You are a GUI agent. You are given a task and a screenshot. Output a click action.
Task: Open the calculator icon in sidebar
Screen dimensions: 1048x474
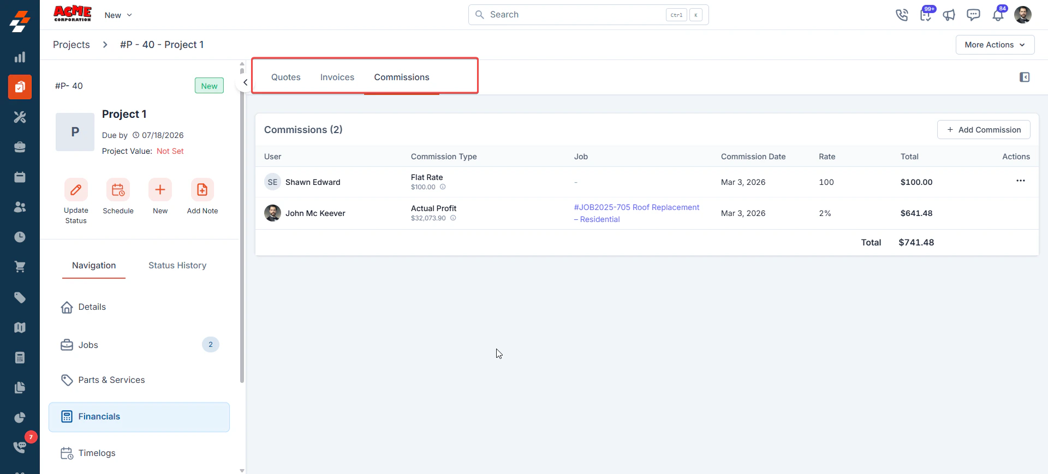point(20,357)
